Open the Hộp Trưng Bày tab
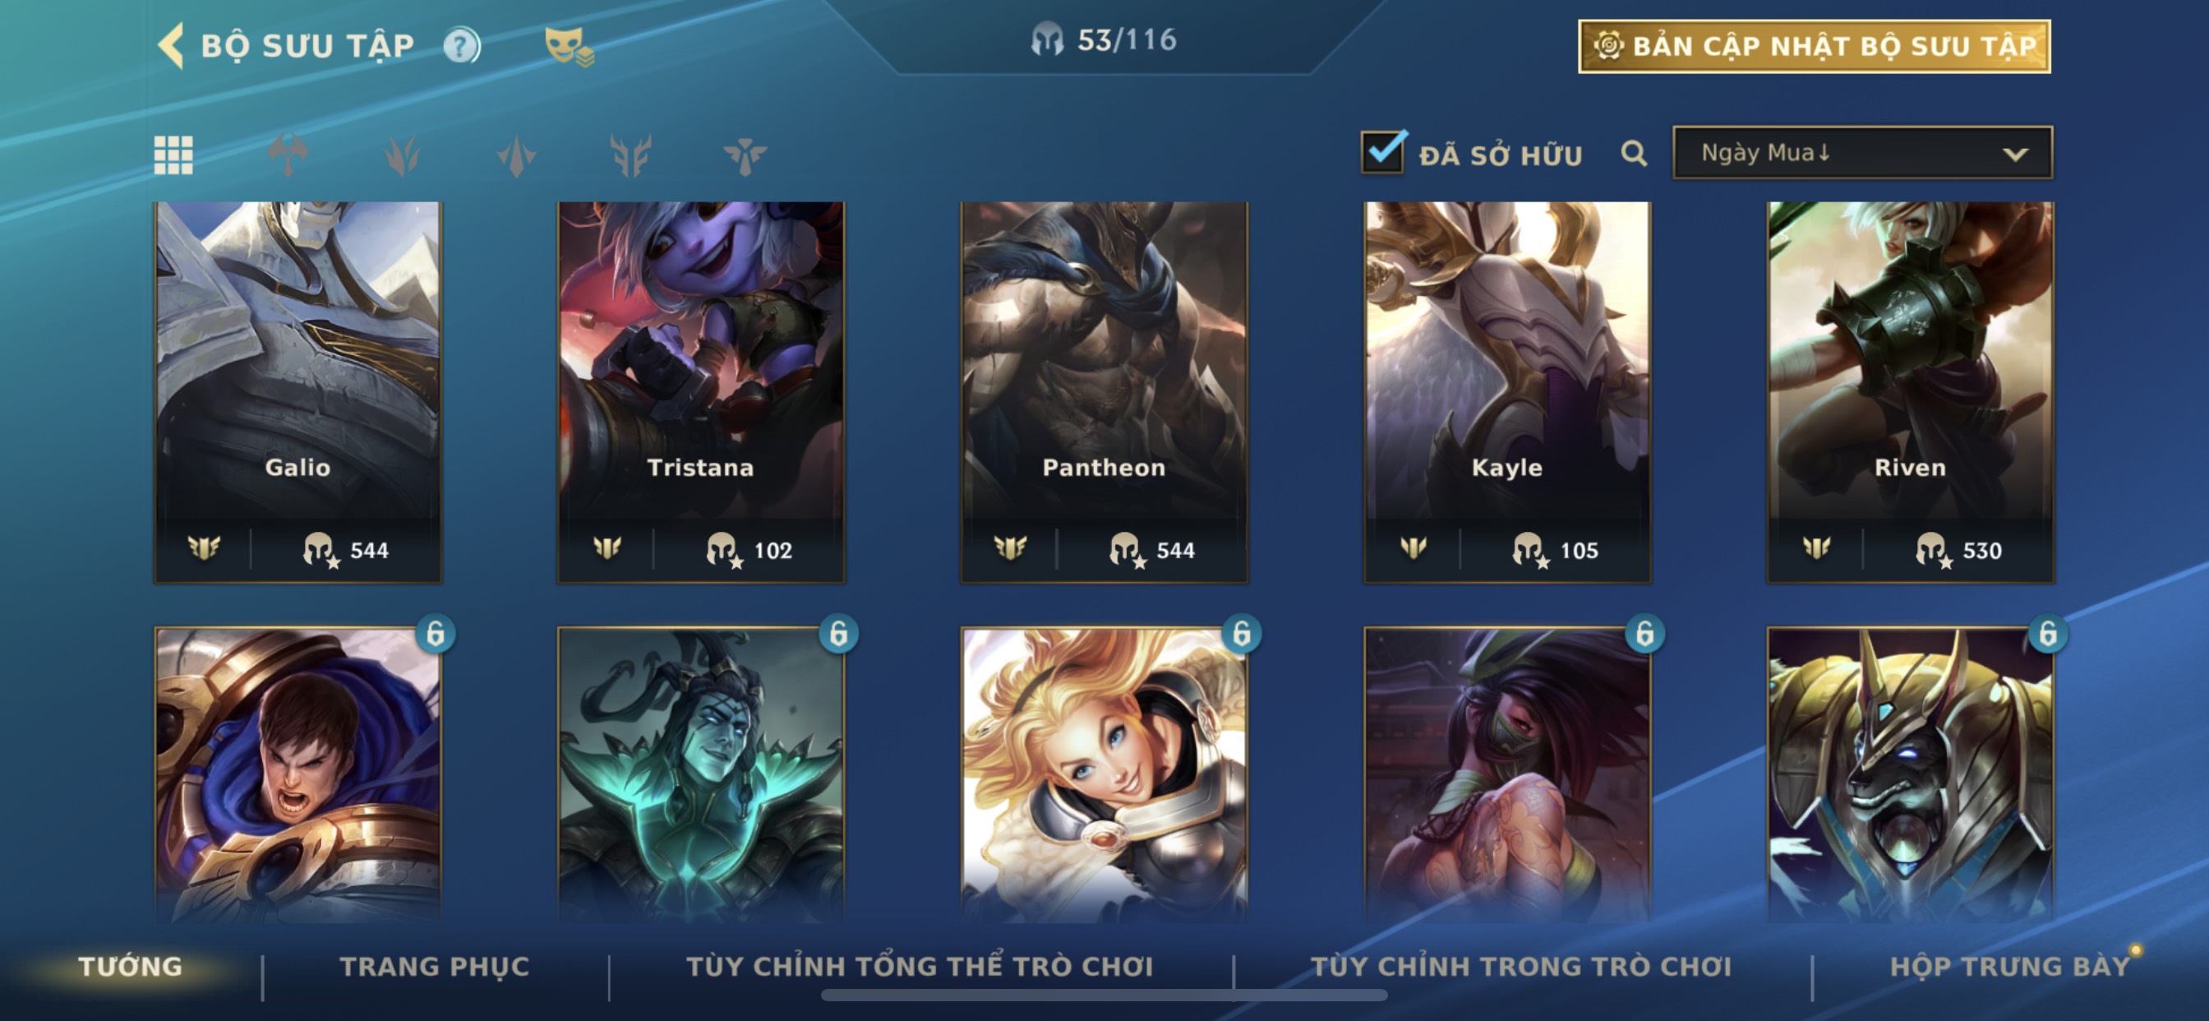Viewport: 2209px width, 1021px height. (x=2010, y=966)
